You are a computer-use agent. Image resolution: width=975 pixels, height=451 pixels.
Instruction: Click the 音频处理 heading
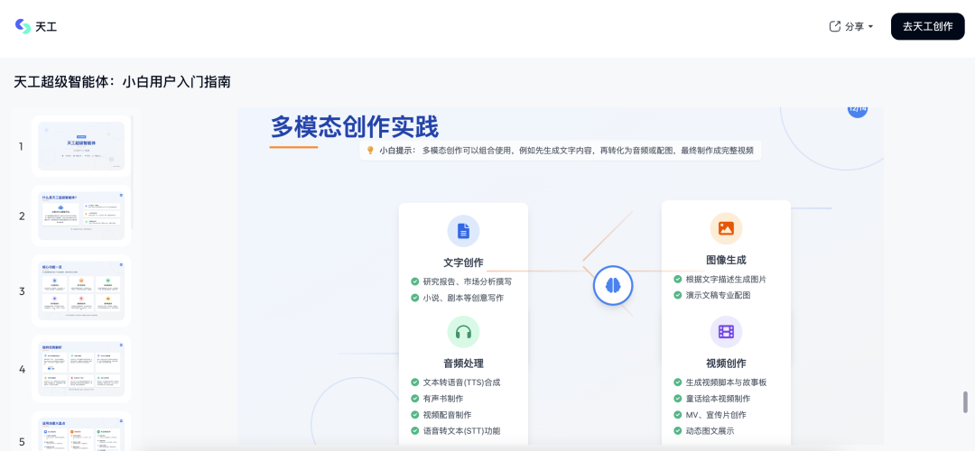pos(463,364)
